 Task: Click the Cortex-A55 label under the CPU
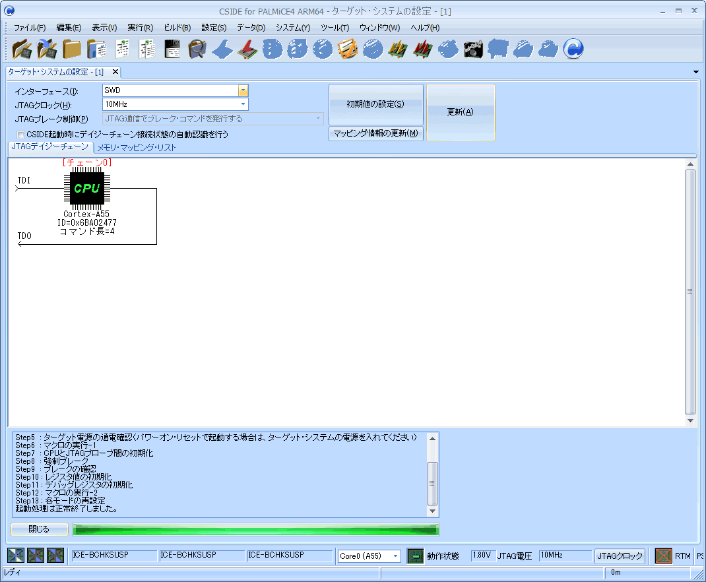pos(86,214)
